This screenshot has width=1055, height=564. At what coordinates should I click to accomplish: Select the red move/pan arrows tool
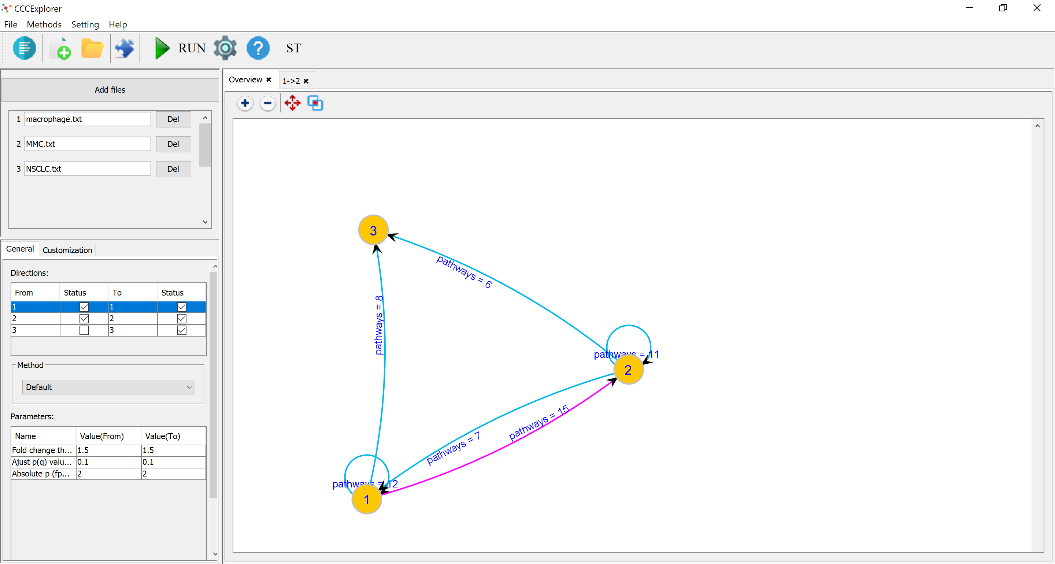click(x=292, y=103)
